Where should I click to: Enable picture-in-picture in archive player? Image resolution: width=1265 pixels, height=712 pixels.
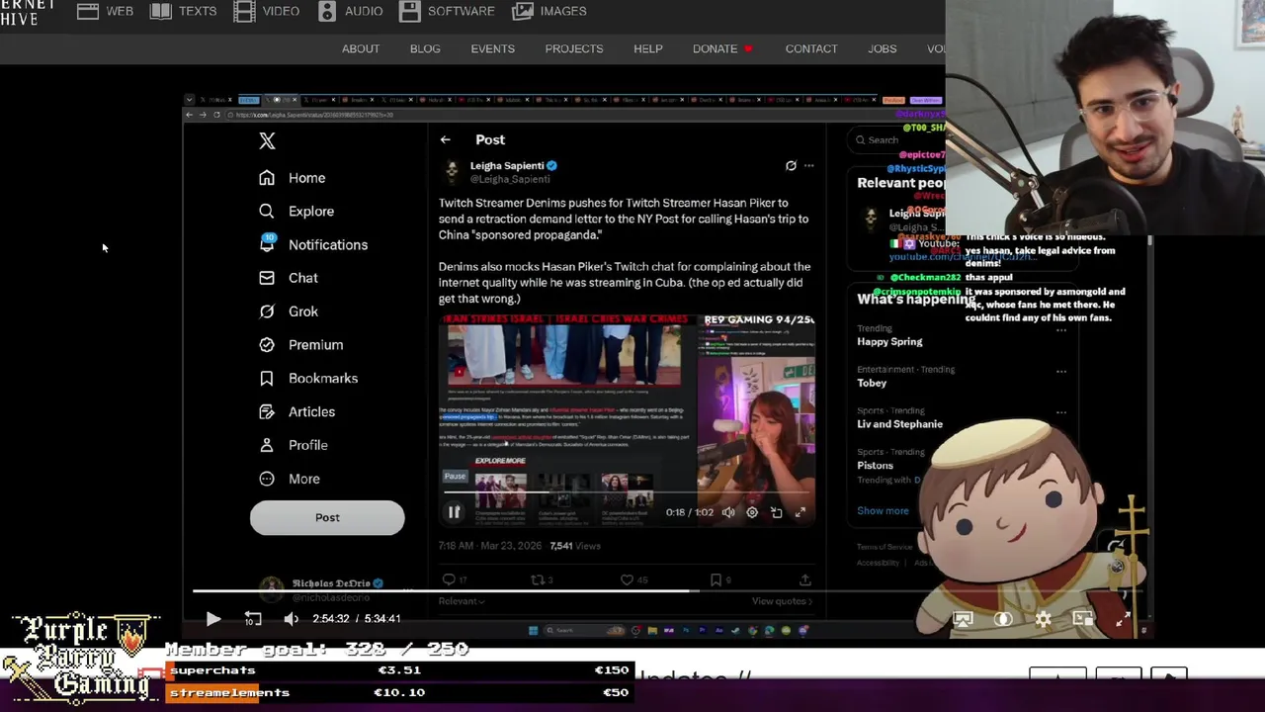click(x=1083, y=619)
